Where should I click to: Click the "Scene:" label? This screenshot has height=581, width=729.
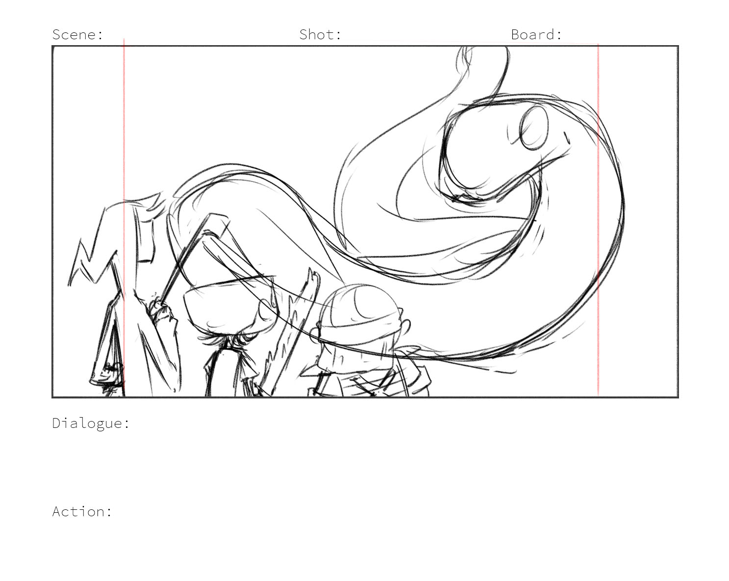coord(78,34)
